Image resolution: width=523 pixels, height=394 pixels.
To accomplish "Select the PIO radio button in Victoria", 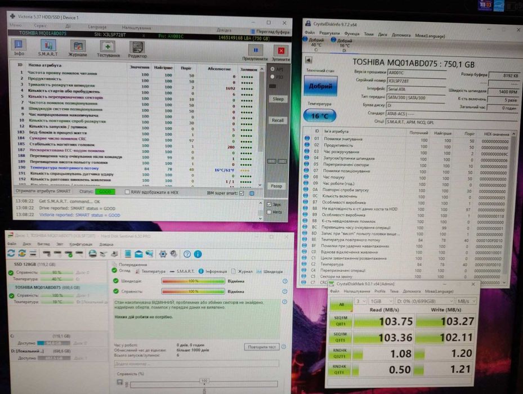I will pos(272,77).
